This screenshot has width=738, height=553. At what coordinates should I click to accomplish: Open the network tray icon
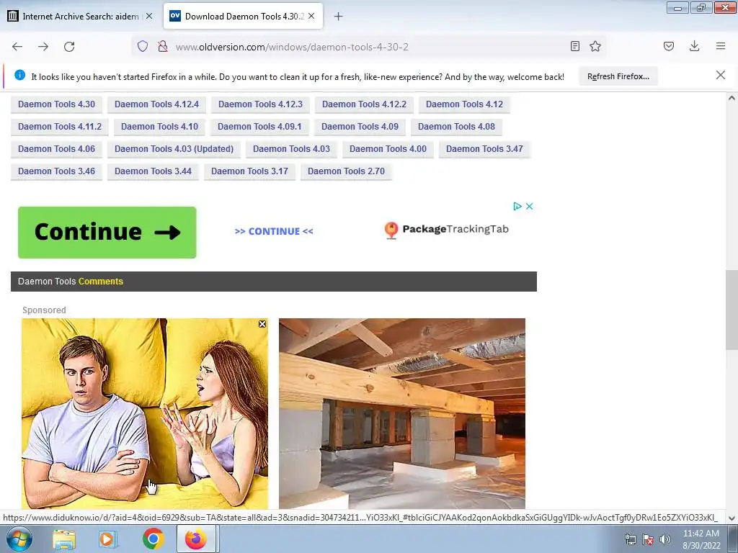pyautogui.click(x=630, y=539)
